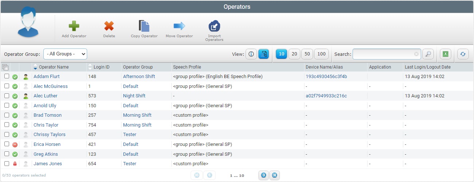Open the Operator Group dropdown
The image size is (474, 182).
(65, 54)
